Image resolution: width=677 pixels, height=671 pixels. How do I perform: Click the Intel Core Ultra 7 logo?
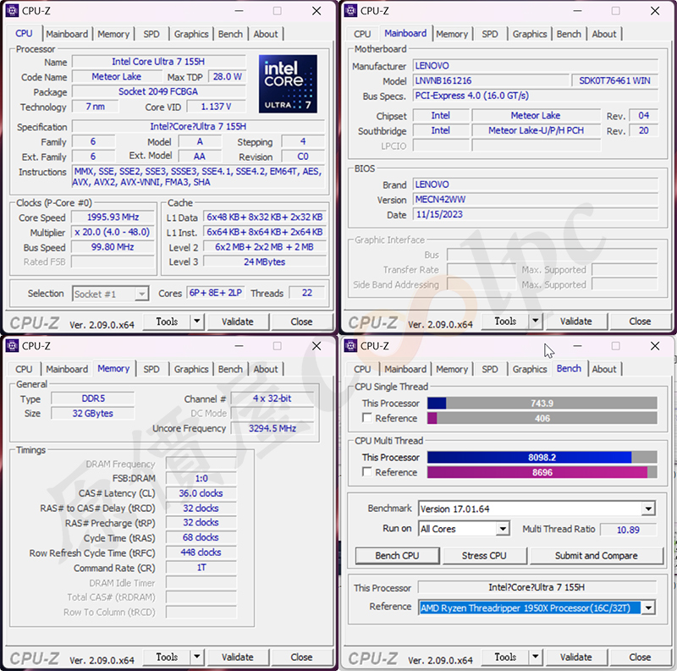click(x=288, y=84)
